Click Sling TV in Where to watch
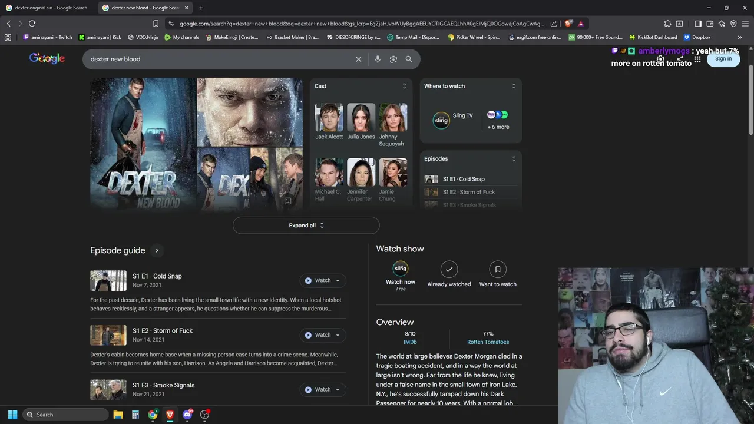 click(453, 120)
